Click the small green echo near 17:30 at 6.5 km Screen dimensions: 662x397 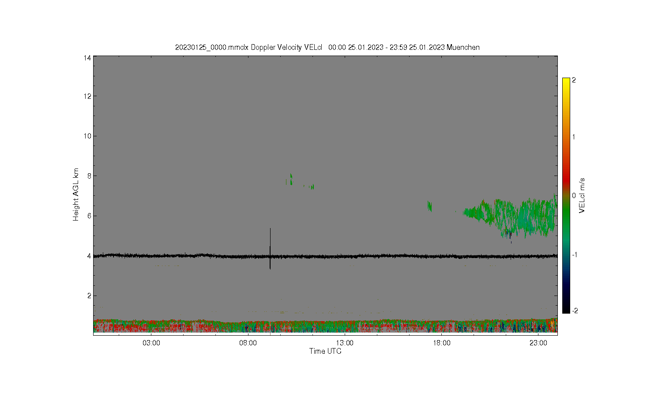pos(429,206)
